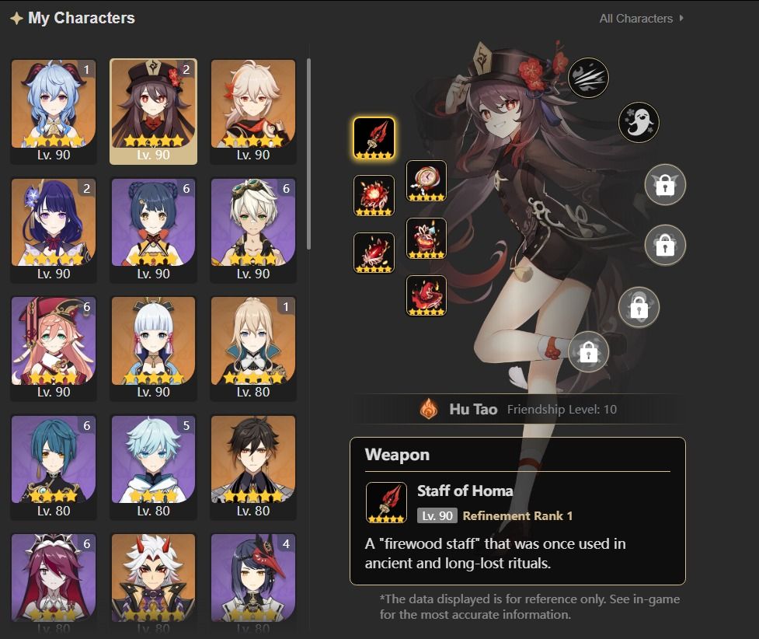
Task: Open the red feather artifact icon
Action: (x=374, y=253)
